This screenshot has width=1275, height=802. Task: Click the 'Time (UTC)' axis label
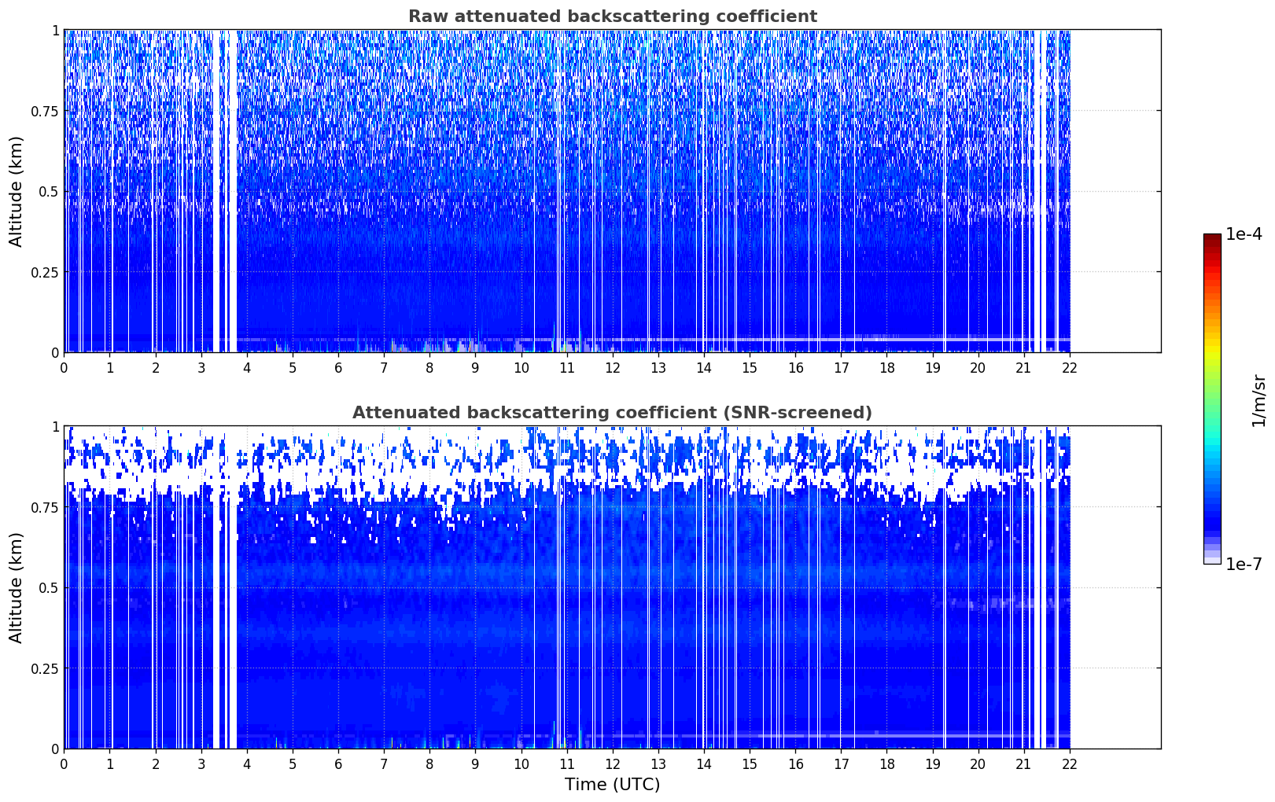[x=612, y=785]
